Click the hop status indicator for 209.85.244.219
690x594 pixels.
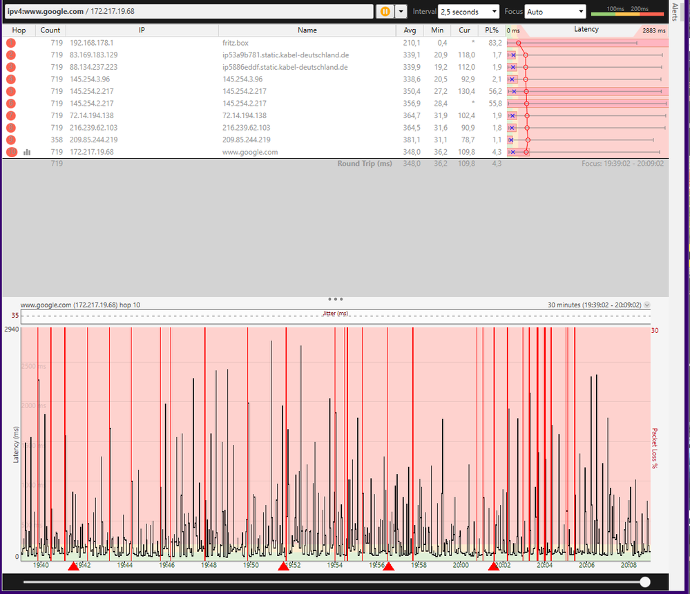10,140
